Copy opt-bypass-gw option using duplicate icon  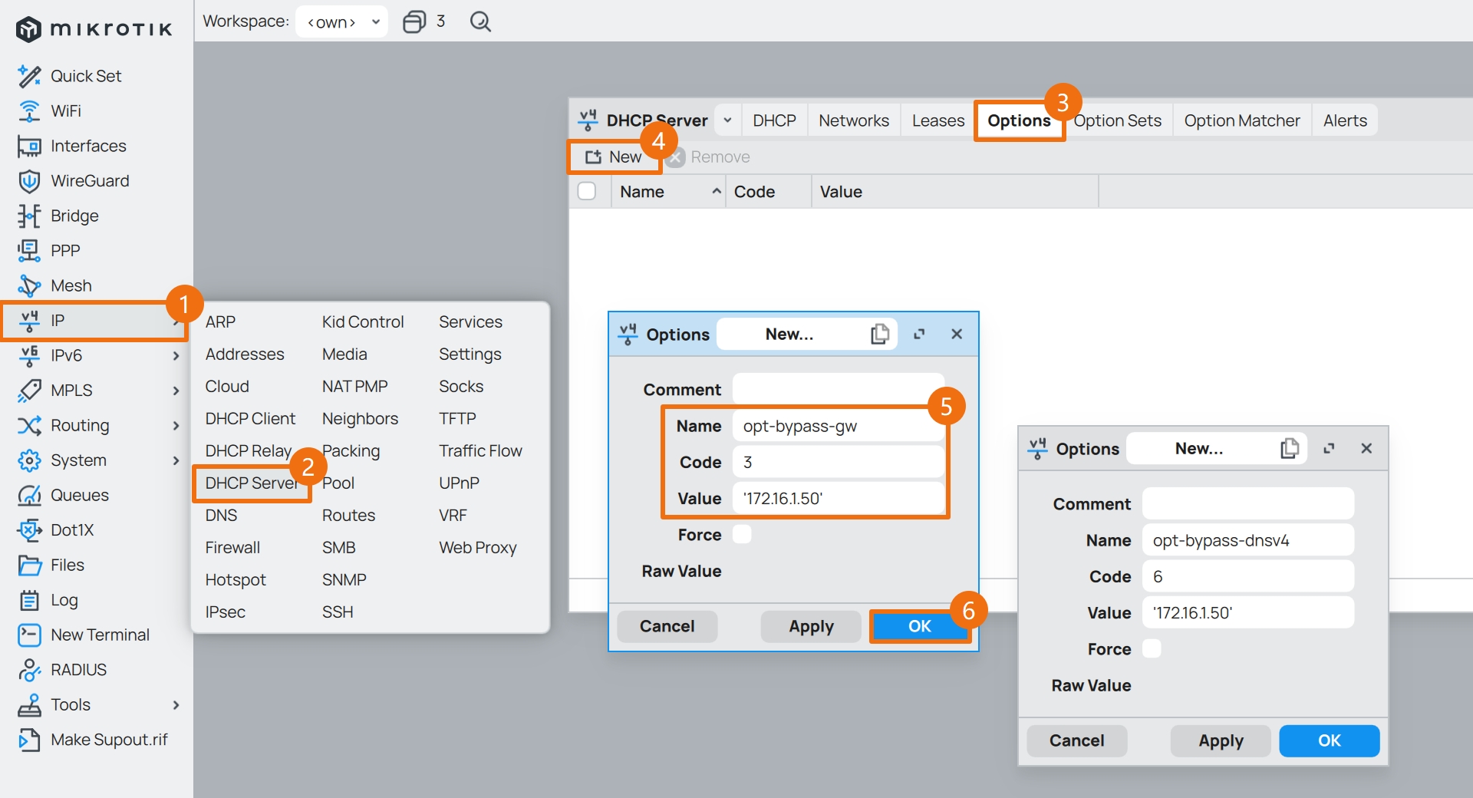[880, 334]
